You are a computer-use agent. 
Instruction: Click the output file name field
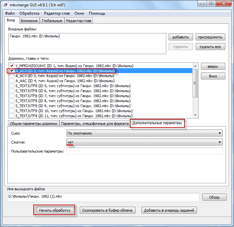103,197
